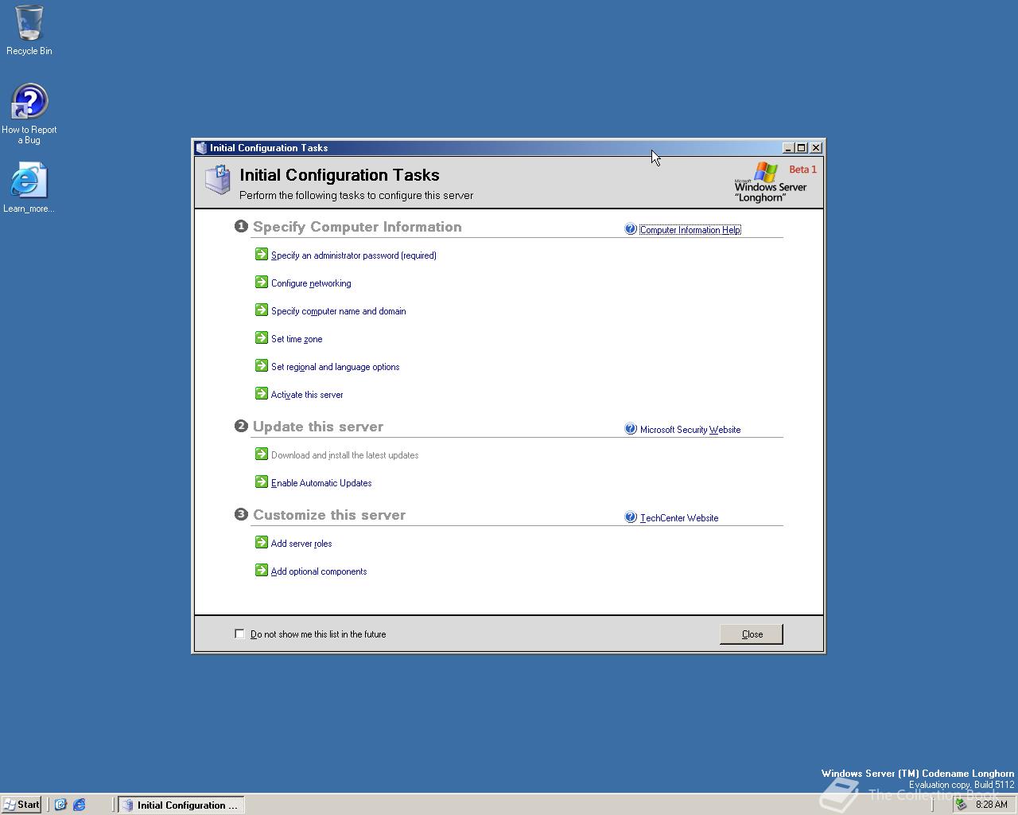Click the window's X close button
The image size is (1018, 815).
pyautogui.click(x=816, y=148)
